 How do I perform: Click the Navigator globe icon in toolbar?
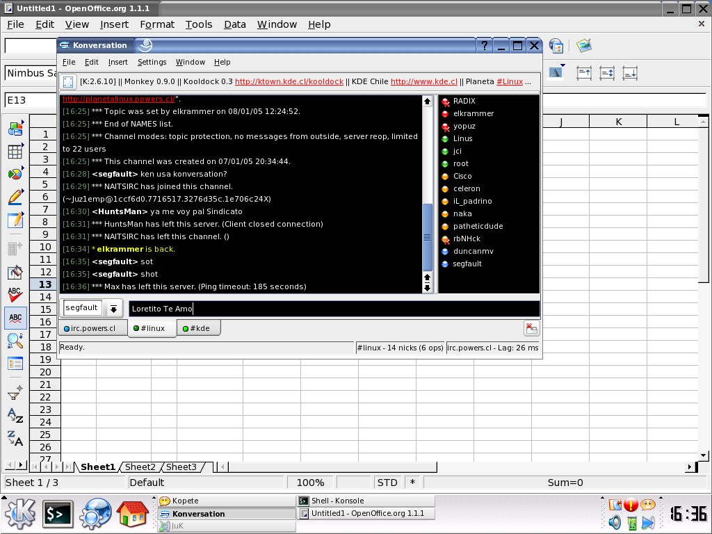[x=556, y=45]
